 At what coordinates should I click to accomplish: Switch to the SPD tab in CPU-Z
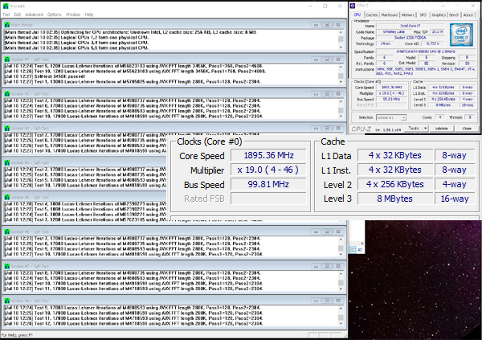pyautogui.click(x=423, y=14)
